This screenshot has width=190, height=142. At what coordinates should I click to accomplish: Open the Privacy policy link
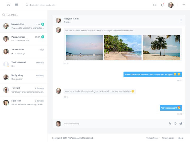point(168,138)
